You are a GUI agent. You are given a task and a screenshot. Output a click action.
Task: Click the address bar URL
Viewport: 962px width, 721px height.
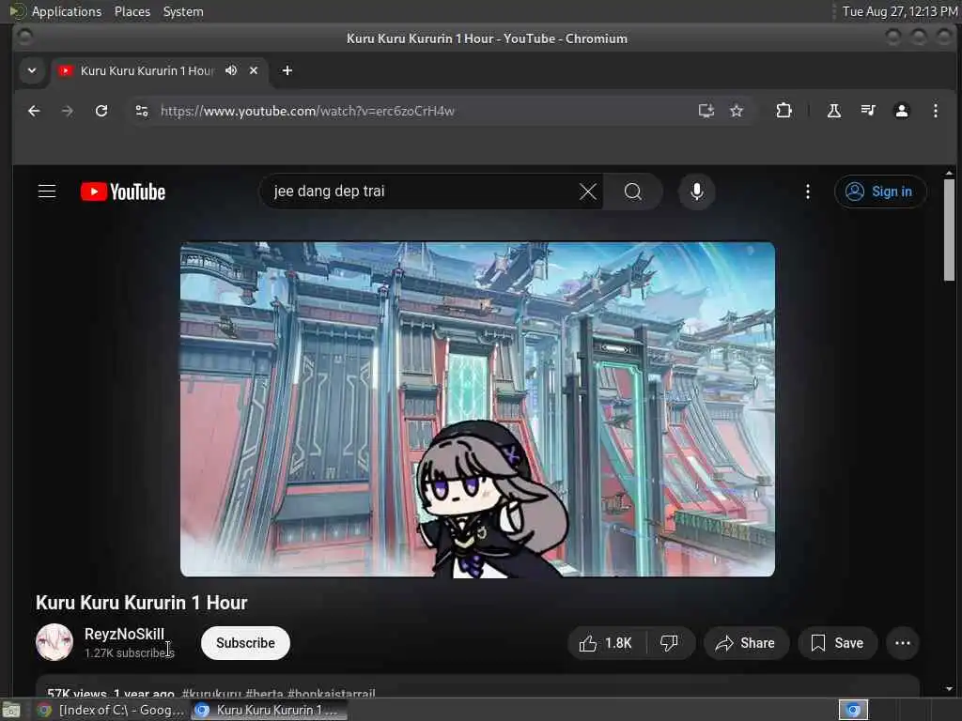[x=307, y=111]
